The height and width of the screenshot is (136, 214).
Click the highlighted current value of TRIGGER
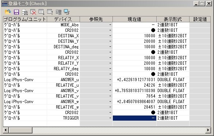[134, 118]
